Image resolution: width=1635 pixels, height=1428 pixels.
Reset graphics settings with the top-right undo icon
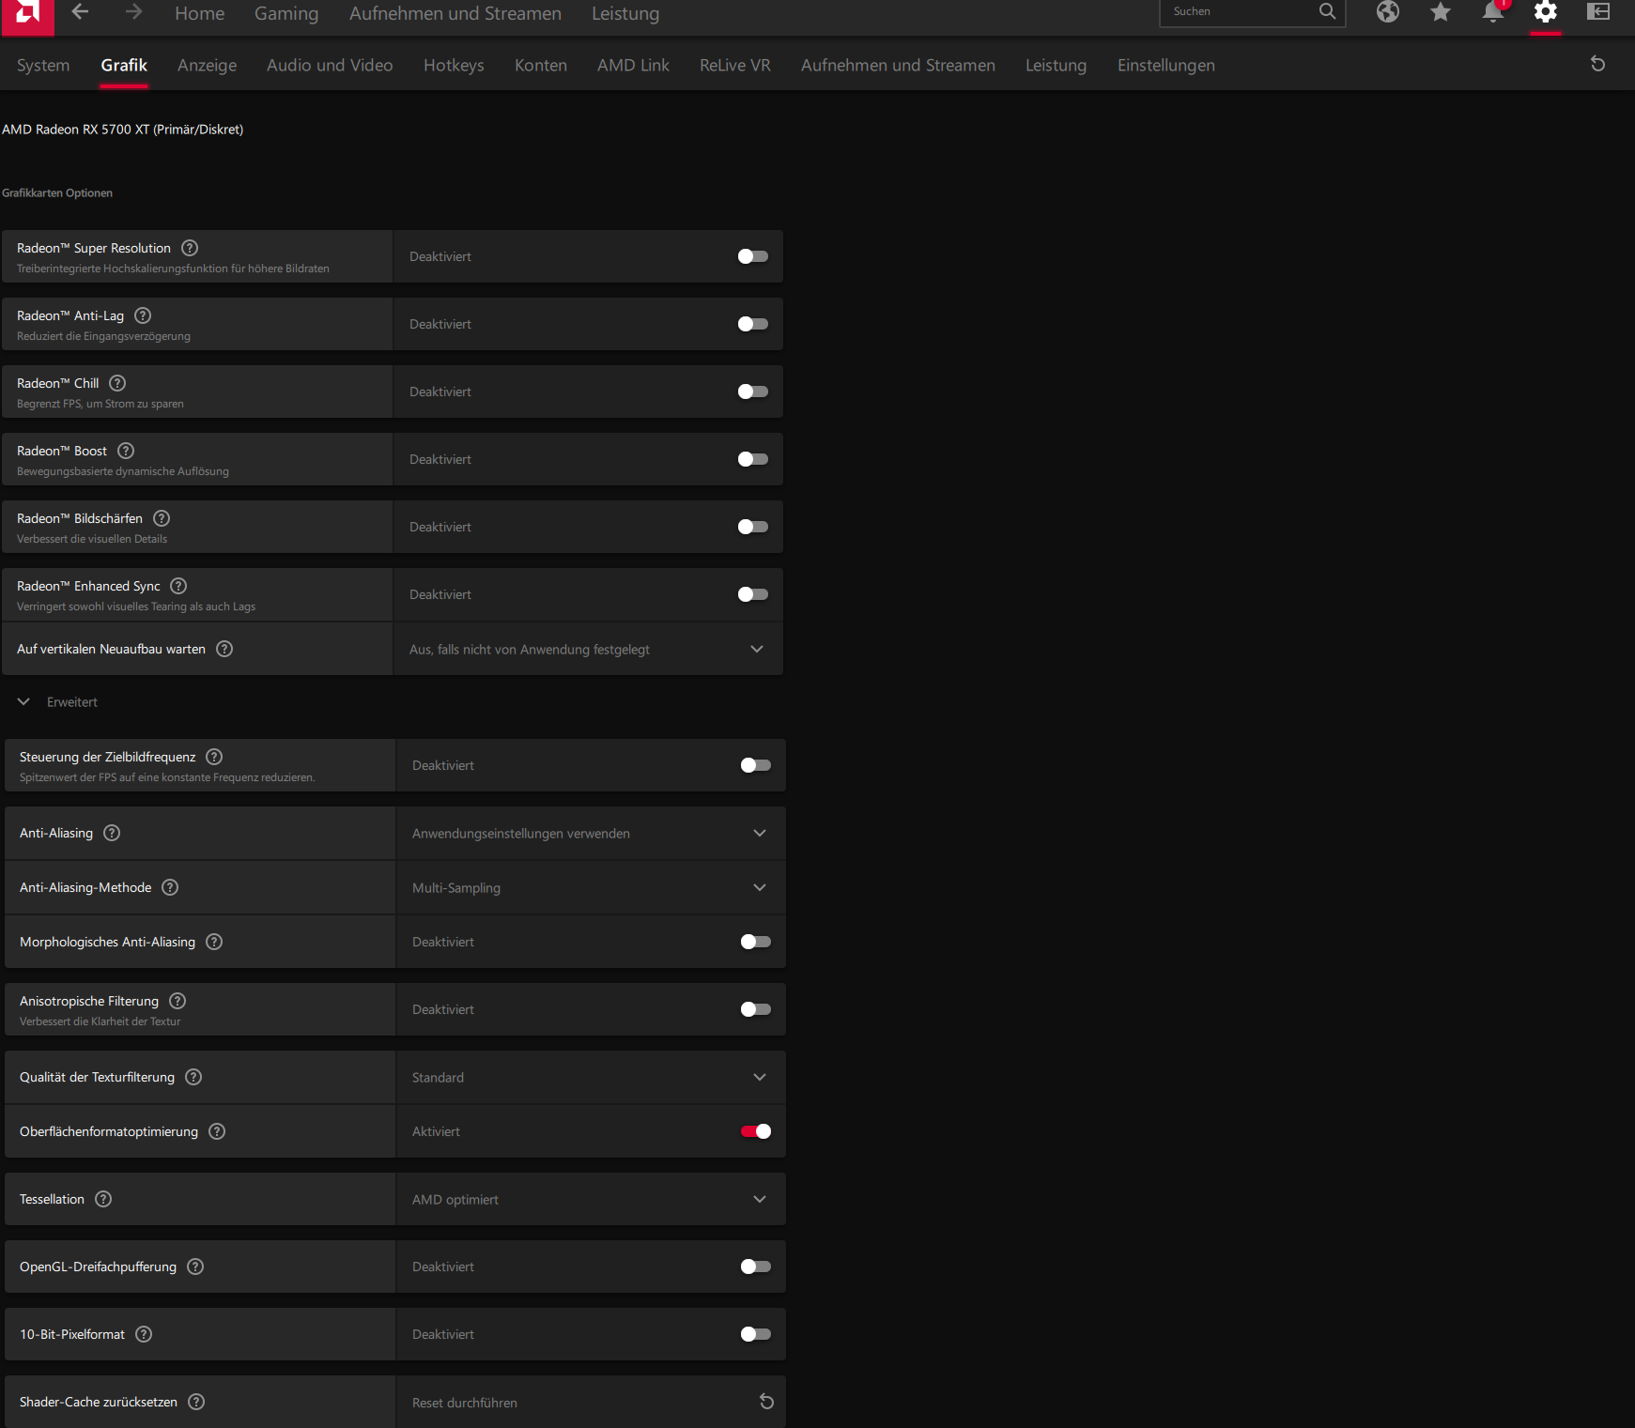click(x=1597, y=64)
